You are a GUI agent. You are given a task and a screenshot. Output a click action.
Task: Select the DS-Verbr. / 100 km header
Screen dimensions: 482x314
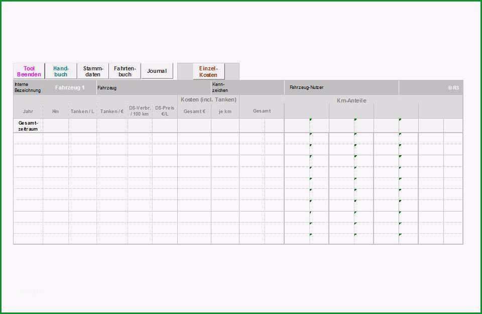click(x=140, y=111)
